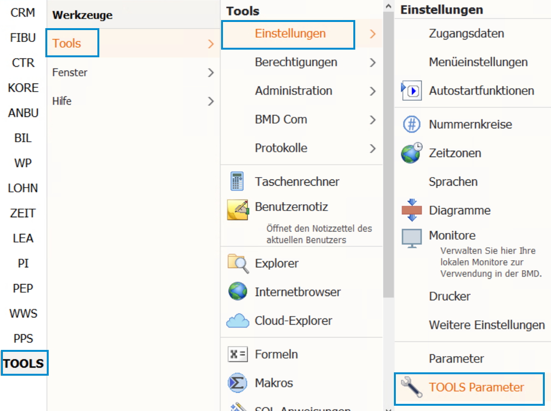Switch to the WWS module

pos(23,314)
